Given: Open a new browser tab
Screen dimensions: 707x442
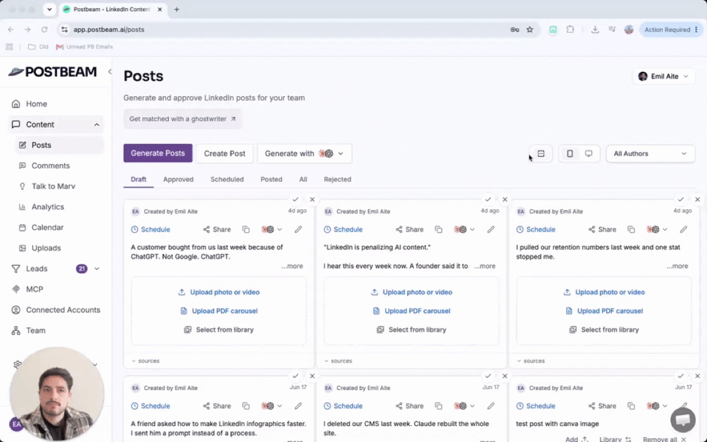Looking at the screenshot, I should pos(177,9).
